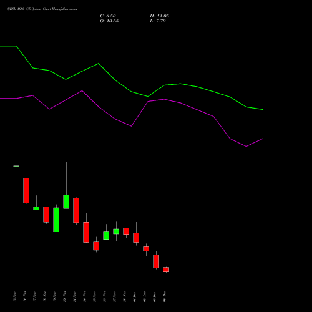Click the red candlestick above 21 Nov
The height and width of the screenshot is (312, 312).
coord(76,210)
